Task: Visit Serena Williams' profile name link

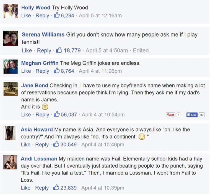Action: [43, 35]
